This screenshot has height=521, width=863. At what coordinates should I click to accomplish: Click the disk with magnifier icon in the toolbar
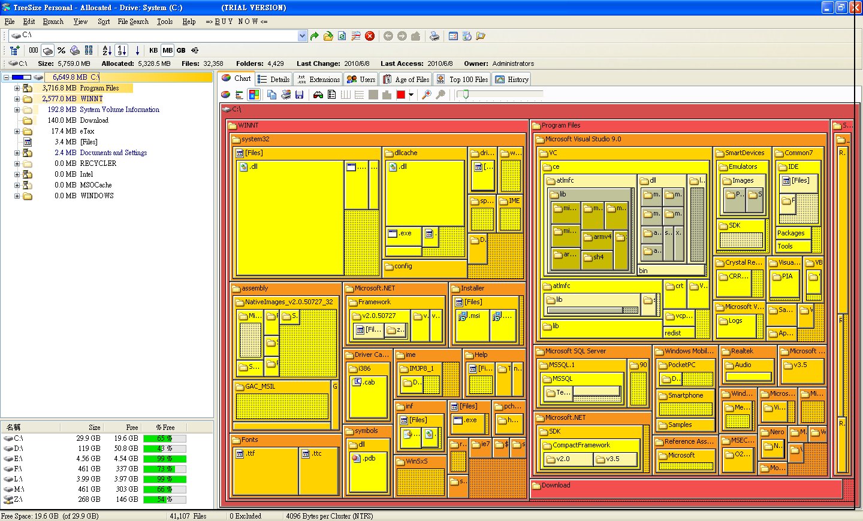[x=75, y=50]
